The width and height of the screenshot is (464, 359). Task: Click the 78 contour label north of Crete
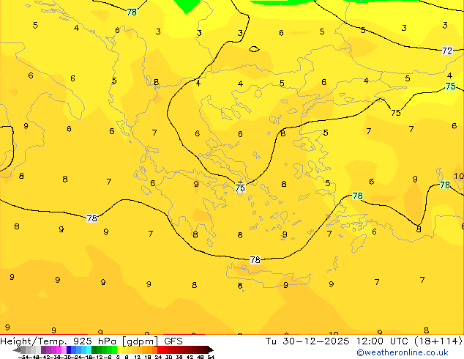255,260
